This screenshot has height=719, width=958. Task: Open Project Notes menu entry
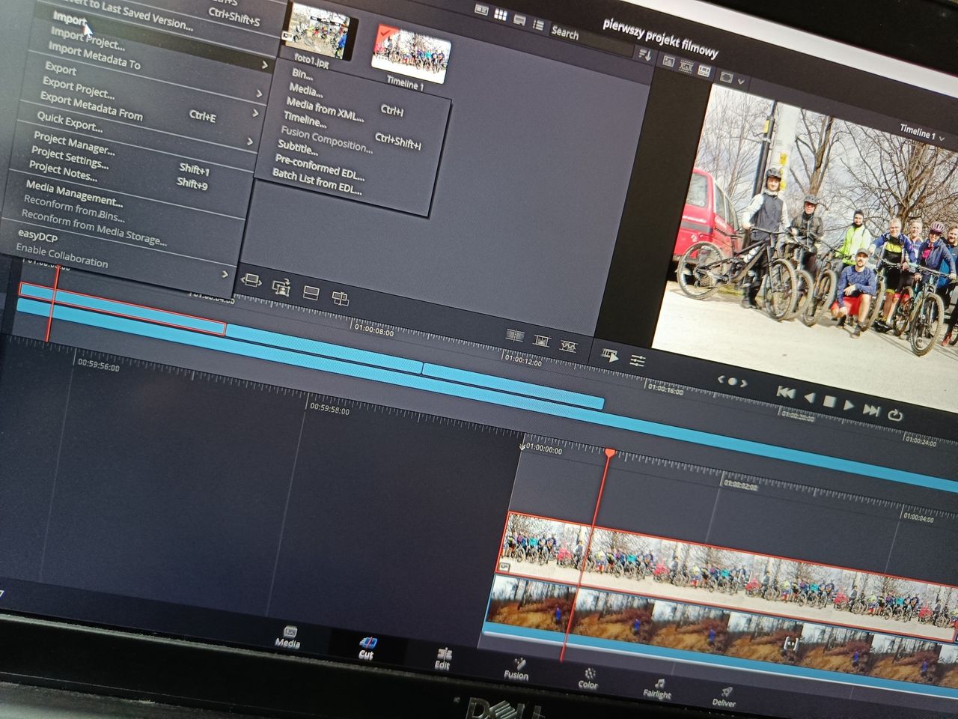[63, 170]
